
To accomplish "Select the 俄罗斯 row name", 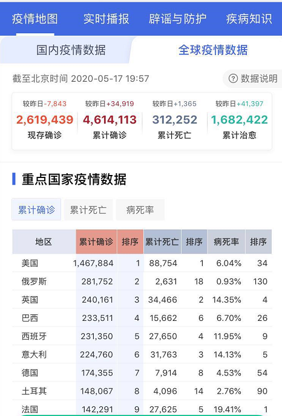I will click(34, 282).
